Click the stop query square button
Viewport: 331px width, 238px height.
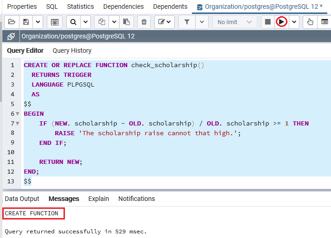pyautogui.click(x=267, y=22)
